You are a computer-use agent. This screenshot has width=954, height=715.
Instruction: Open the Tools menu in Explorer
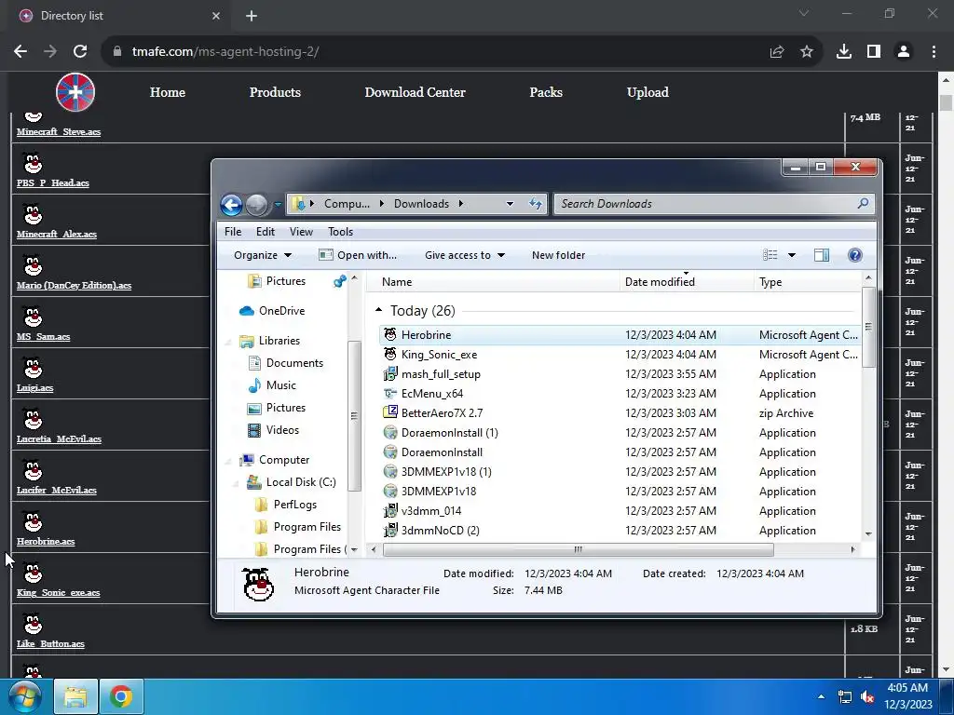tap(341, 232)
